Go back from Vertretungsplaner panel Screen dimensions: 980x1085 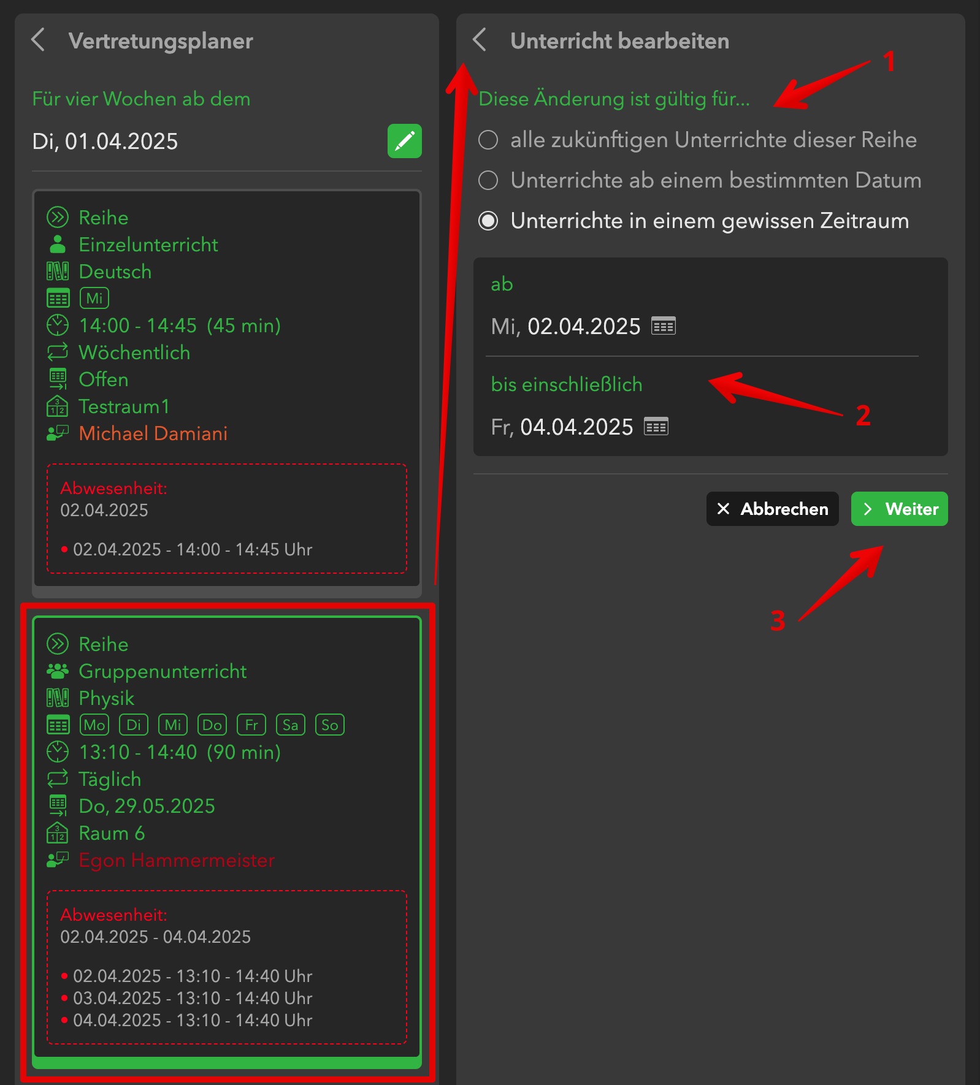click(x=38, y=40)
